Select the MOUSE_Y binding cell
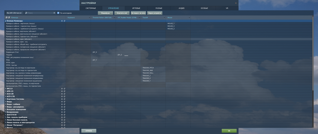 (x=178, y=24)
